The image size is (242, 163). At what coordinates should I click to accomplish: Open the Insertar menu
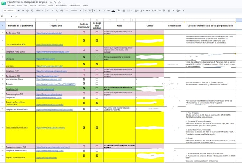click(33, 5)
